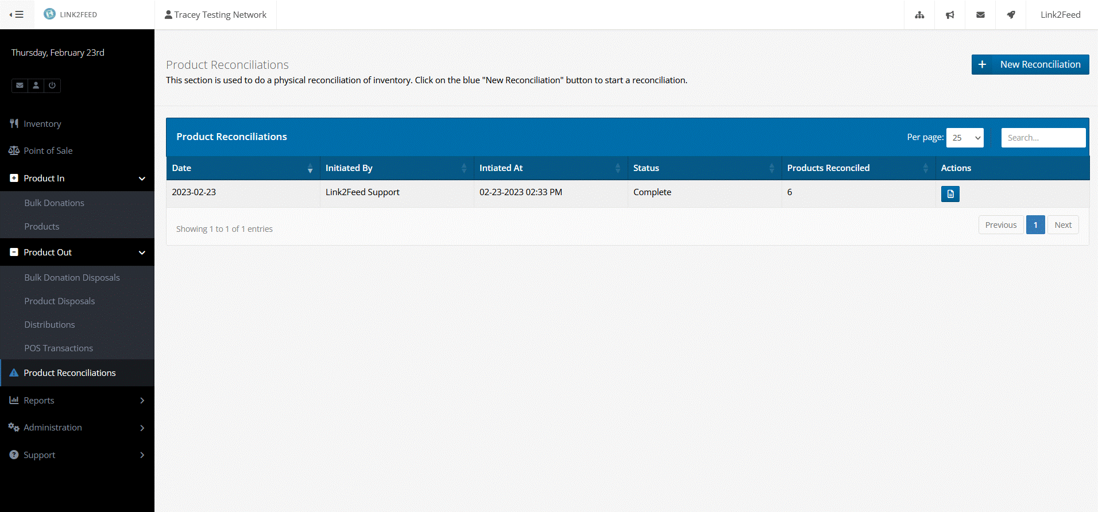Sort table by Initiated By column arrows
The image size is (1098, 512).
pos(464,168)
